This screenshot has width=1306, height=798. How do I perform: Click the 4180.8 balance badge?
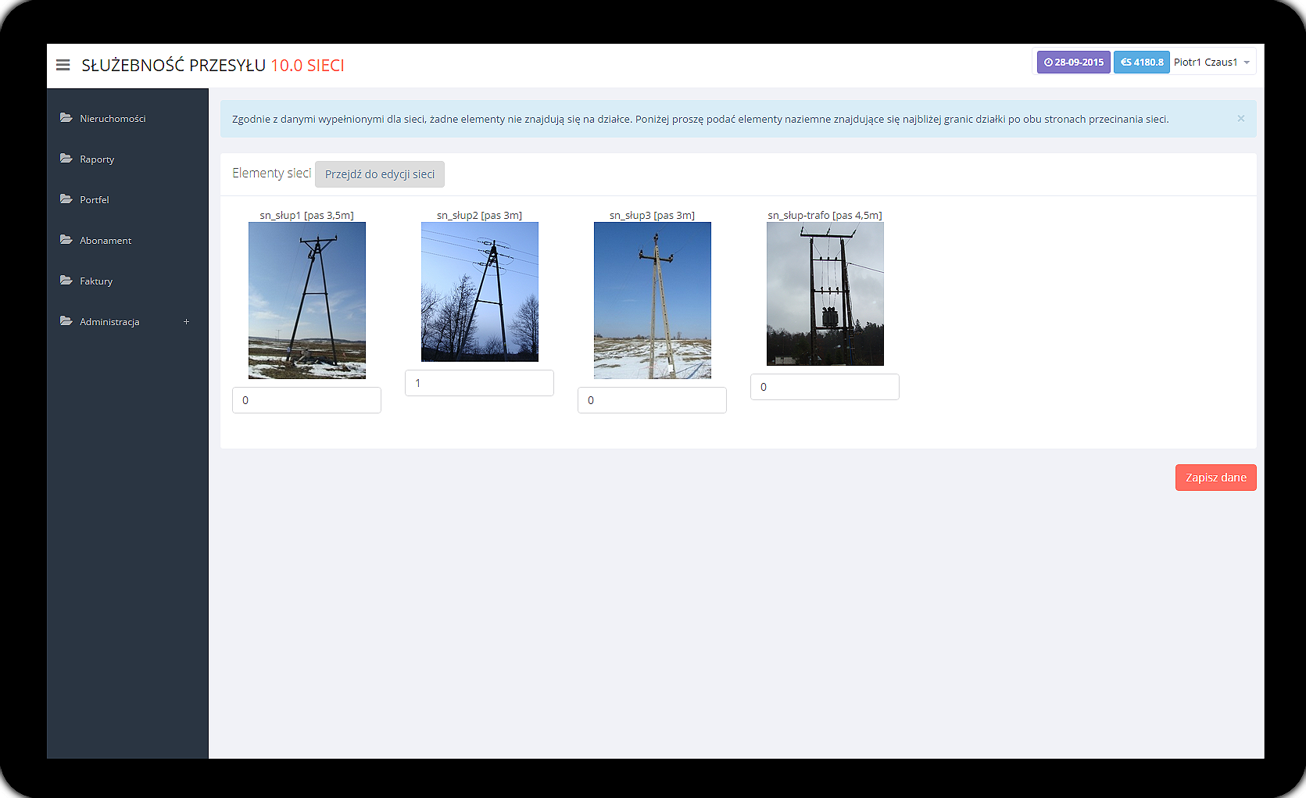[x=1141, y=63]
